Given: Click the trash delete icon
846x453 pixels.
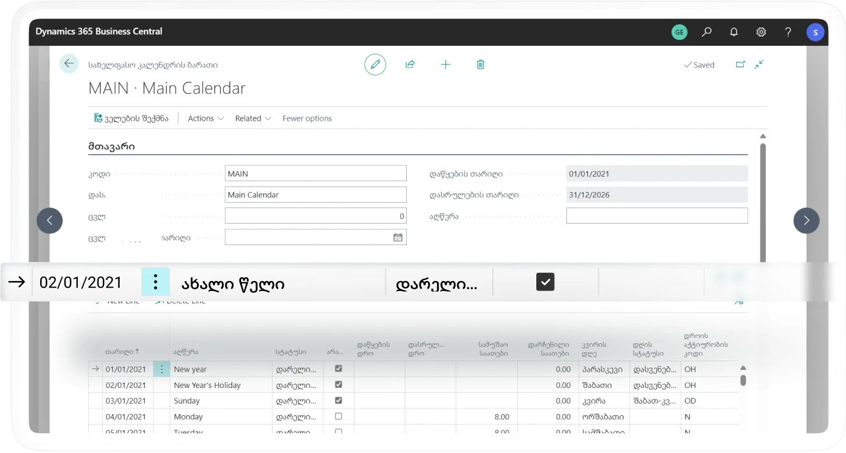Looking at the screenshot, I should [x=481, y=64].
